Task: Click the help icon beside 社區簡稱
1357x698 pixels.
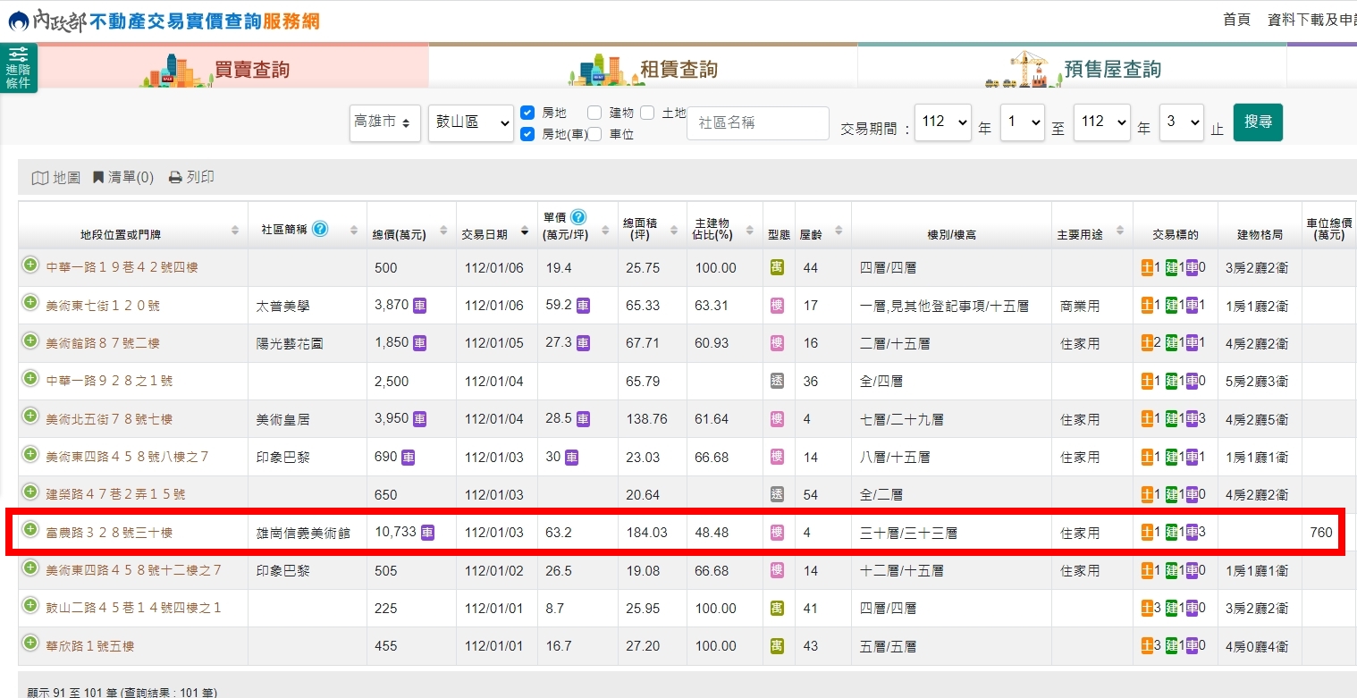Action: pos(320,229)
